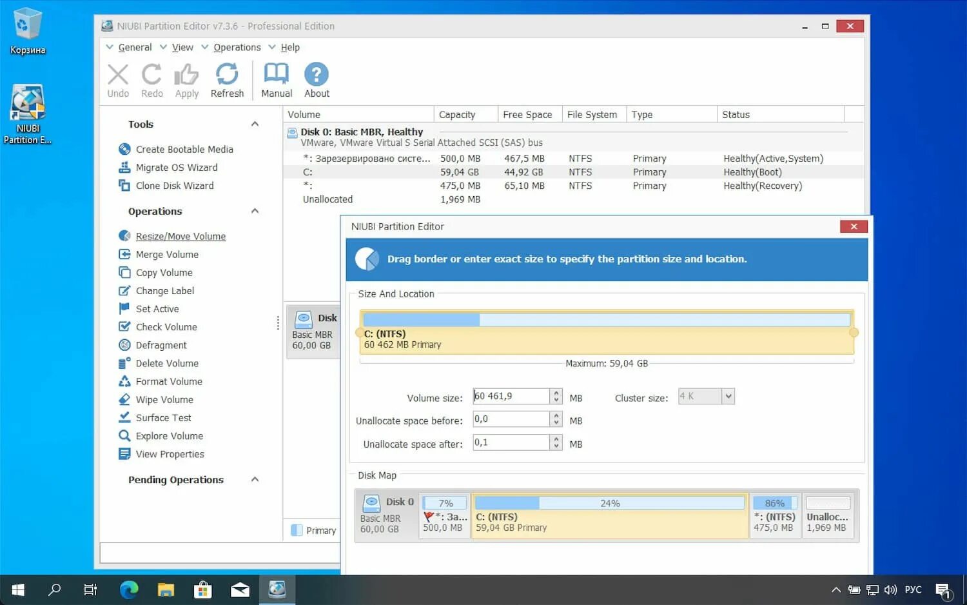Select Unallocated 1,969 MB block in Disk Map

pos(828,515)
